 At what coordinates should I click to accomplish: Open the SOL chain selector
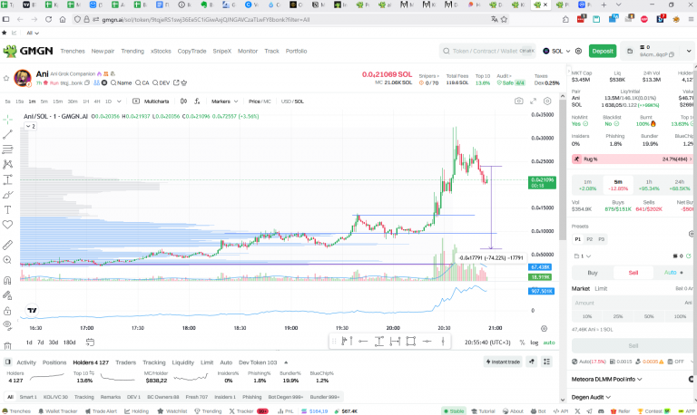click(556, 51)
